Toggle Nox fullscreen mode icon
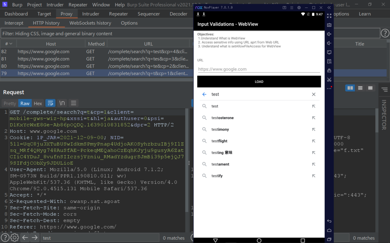The height and width of the screenshot is (243, 390). [x=329, y=16]
